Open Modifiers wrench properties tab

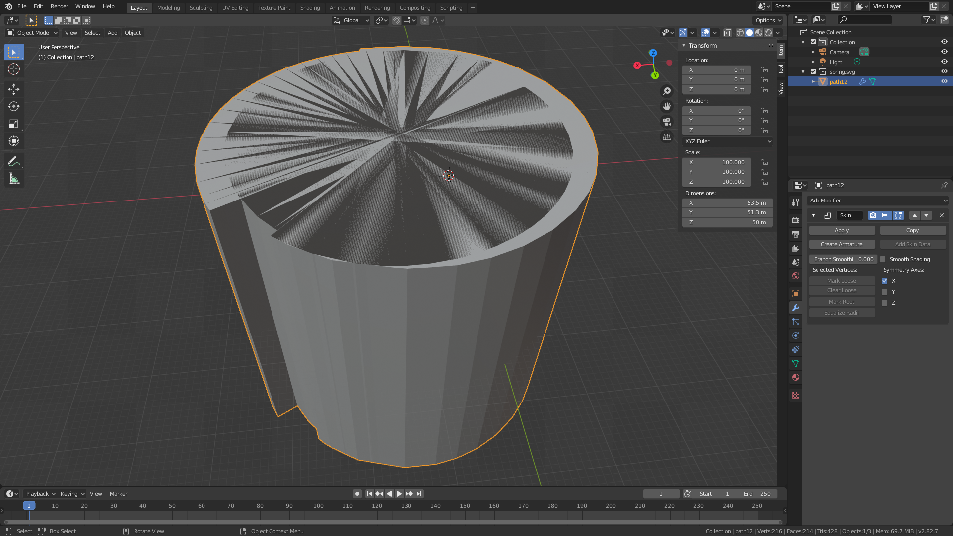tap(796, 308)
